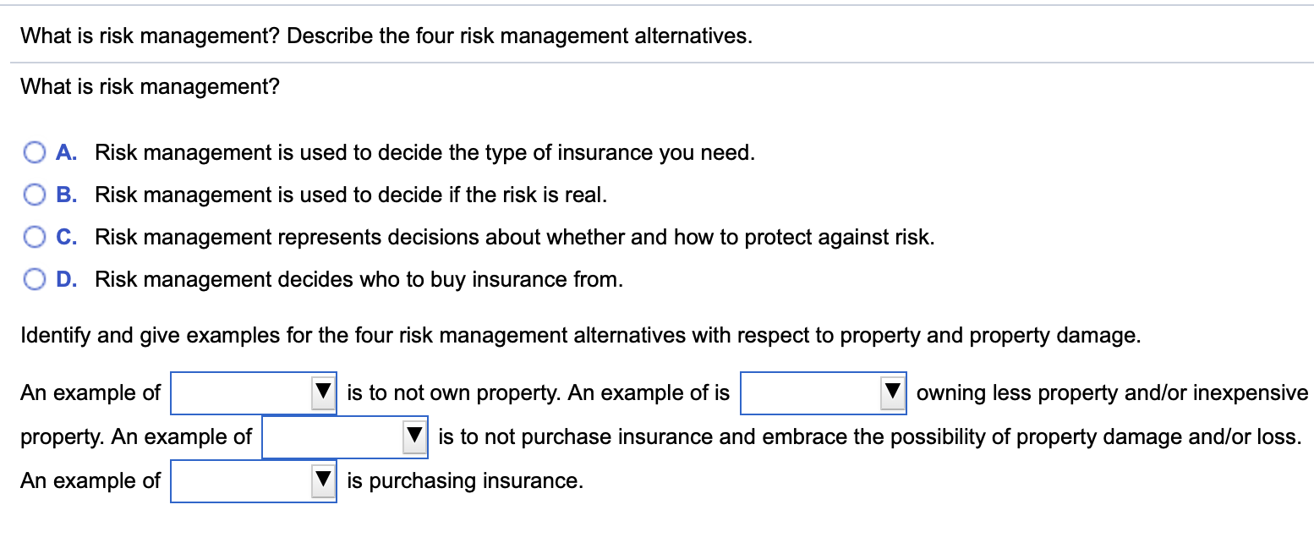Pick option D radio button
The width and height of the screenshot is (1314, 543).
pos(35,280)
